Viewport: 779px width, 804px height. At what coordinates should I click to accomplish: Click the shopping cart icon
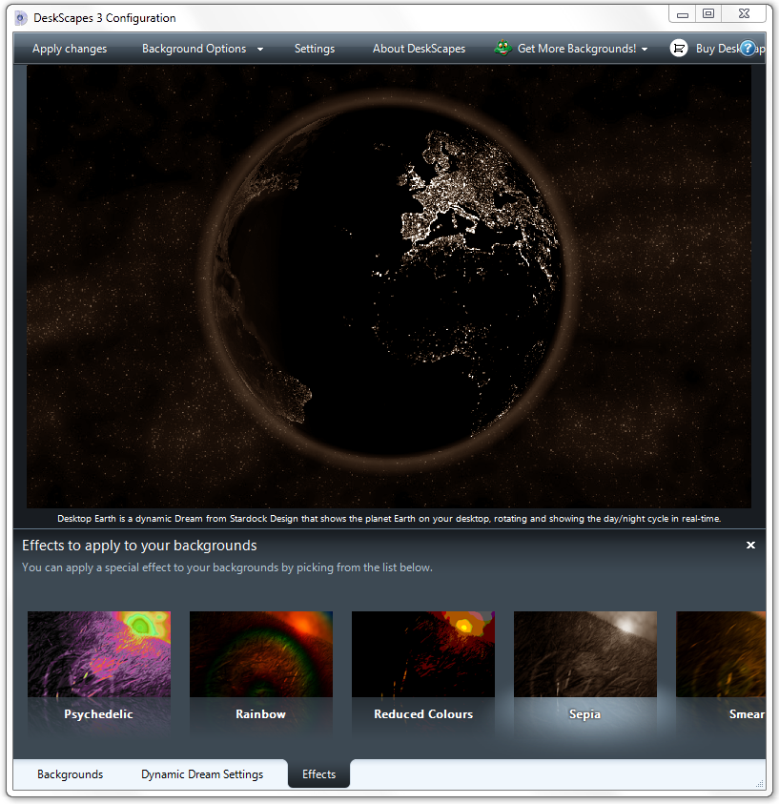coord(679,49)
